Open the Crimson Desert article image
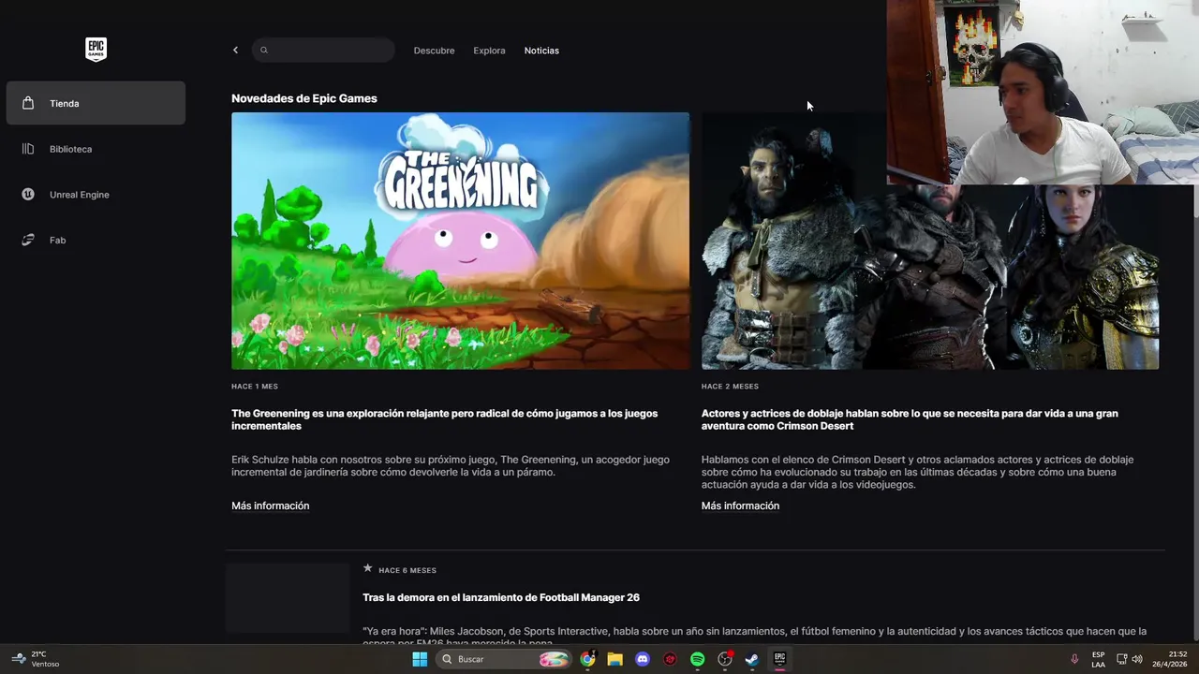 point(930,241)
